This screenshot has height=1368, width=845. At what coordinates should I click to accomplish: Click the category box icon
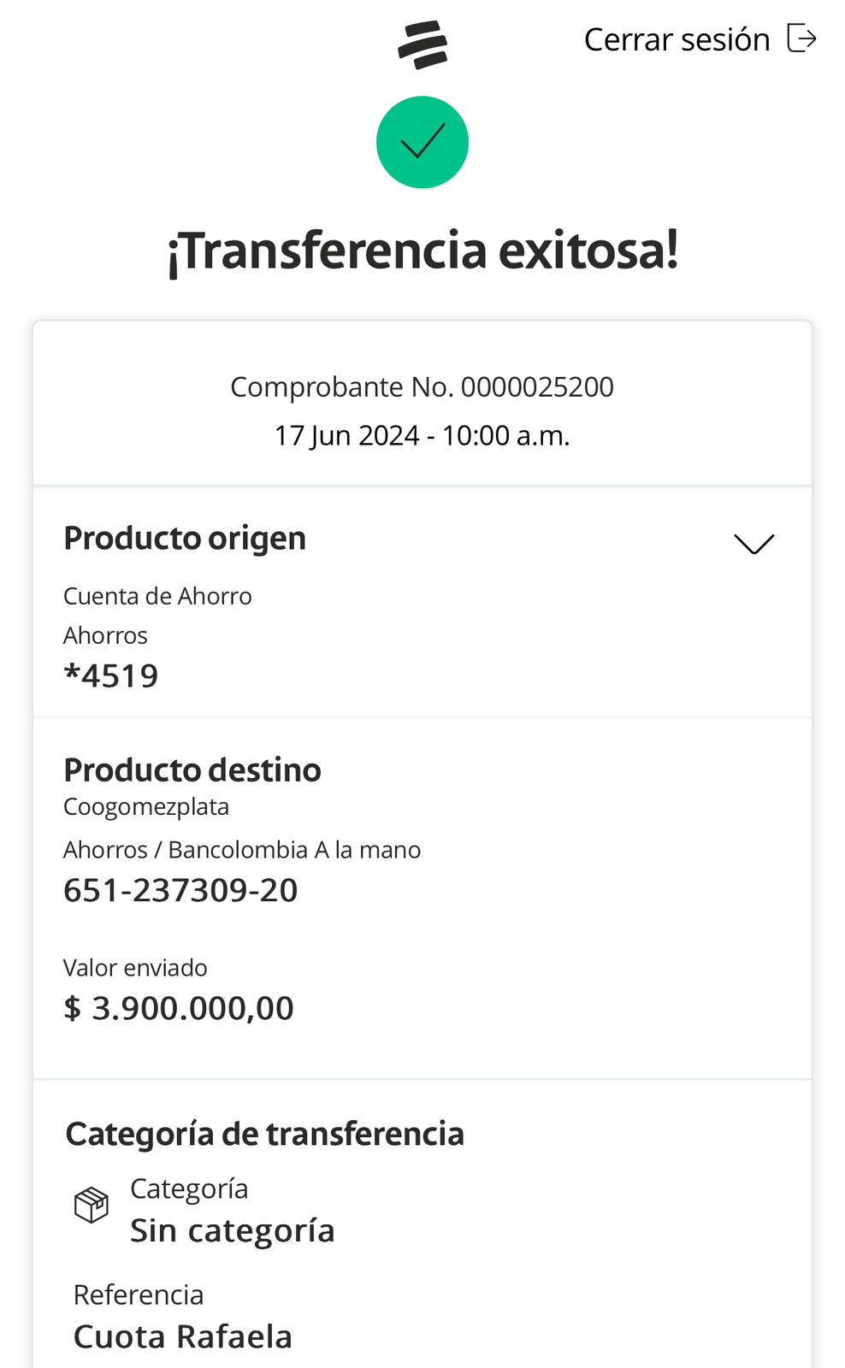click(92, 1205)
